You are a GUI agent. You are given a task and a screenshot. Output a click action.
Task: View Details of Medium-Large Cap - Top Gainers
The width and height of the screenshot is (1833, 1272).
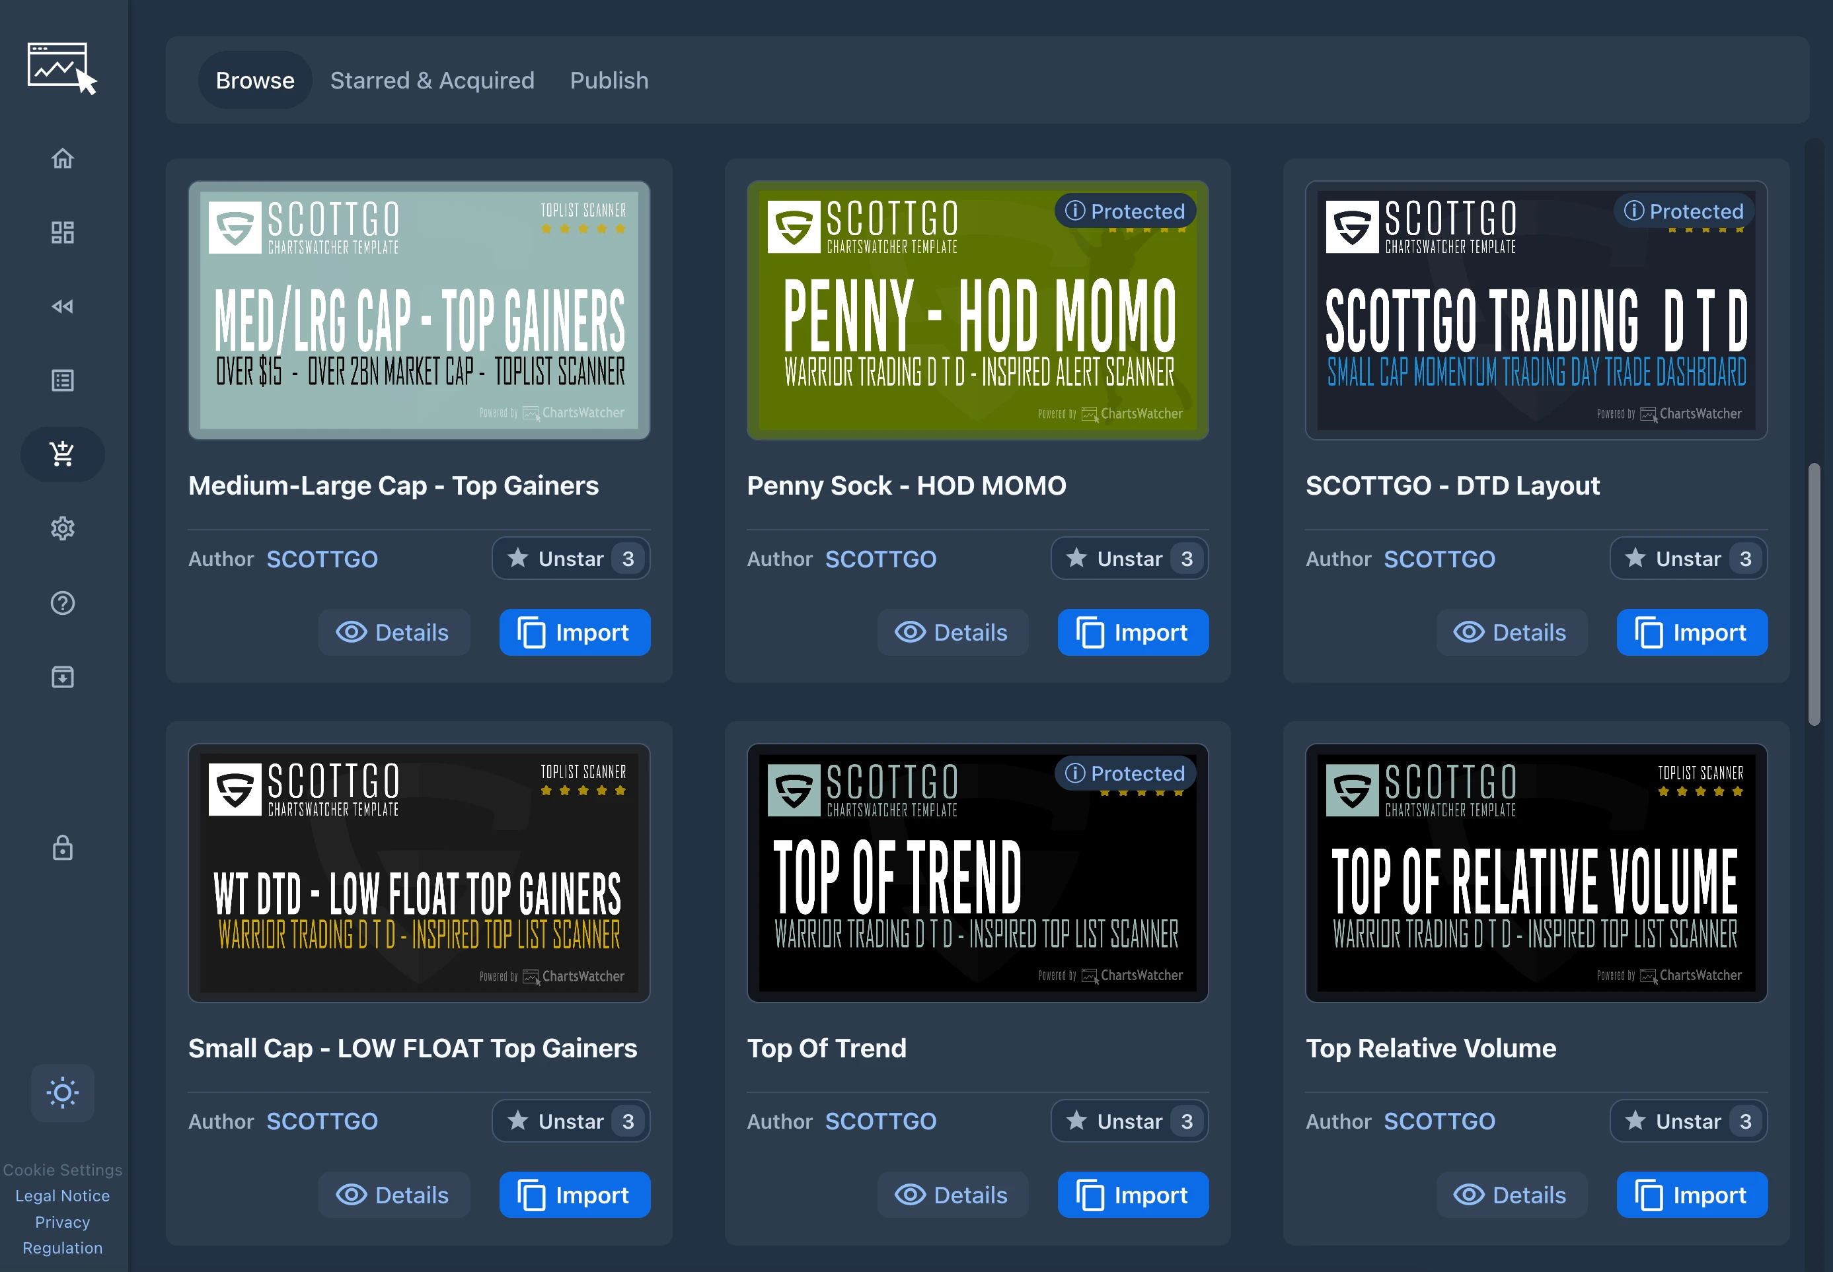coord(394,633)
